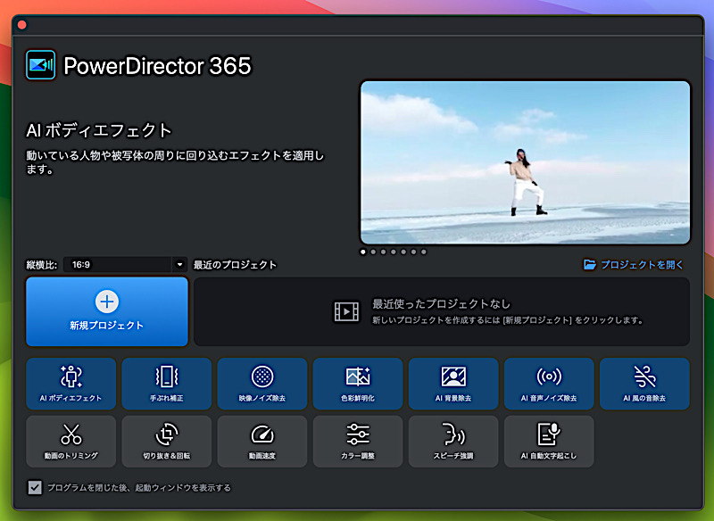The image size is (714, 521).
Task: Open the 手ぶれ補正 stabilization tool
Action: 167,384
